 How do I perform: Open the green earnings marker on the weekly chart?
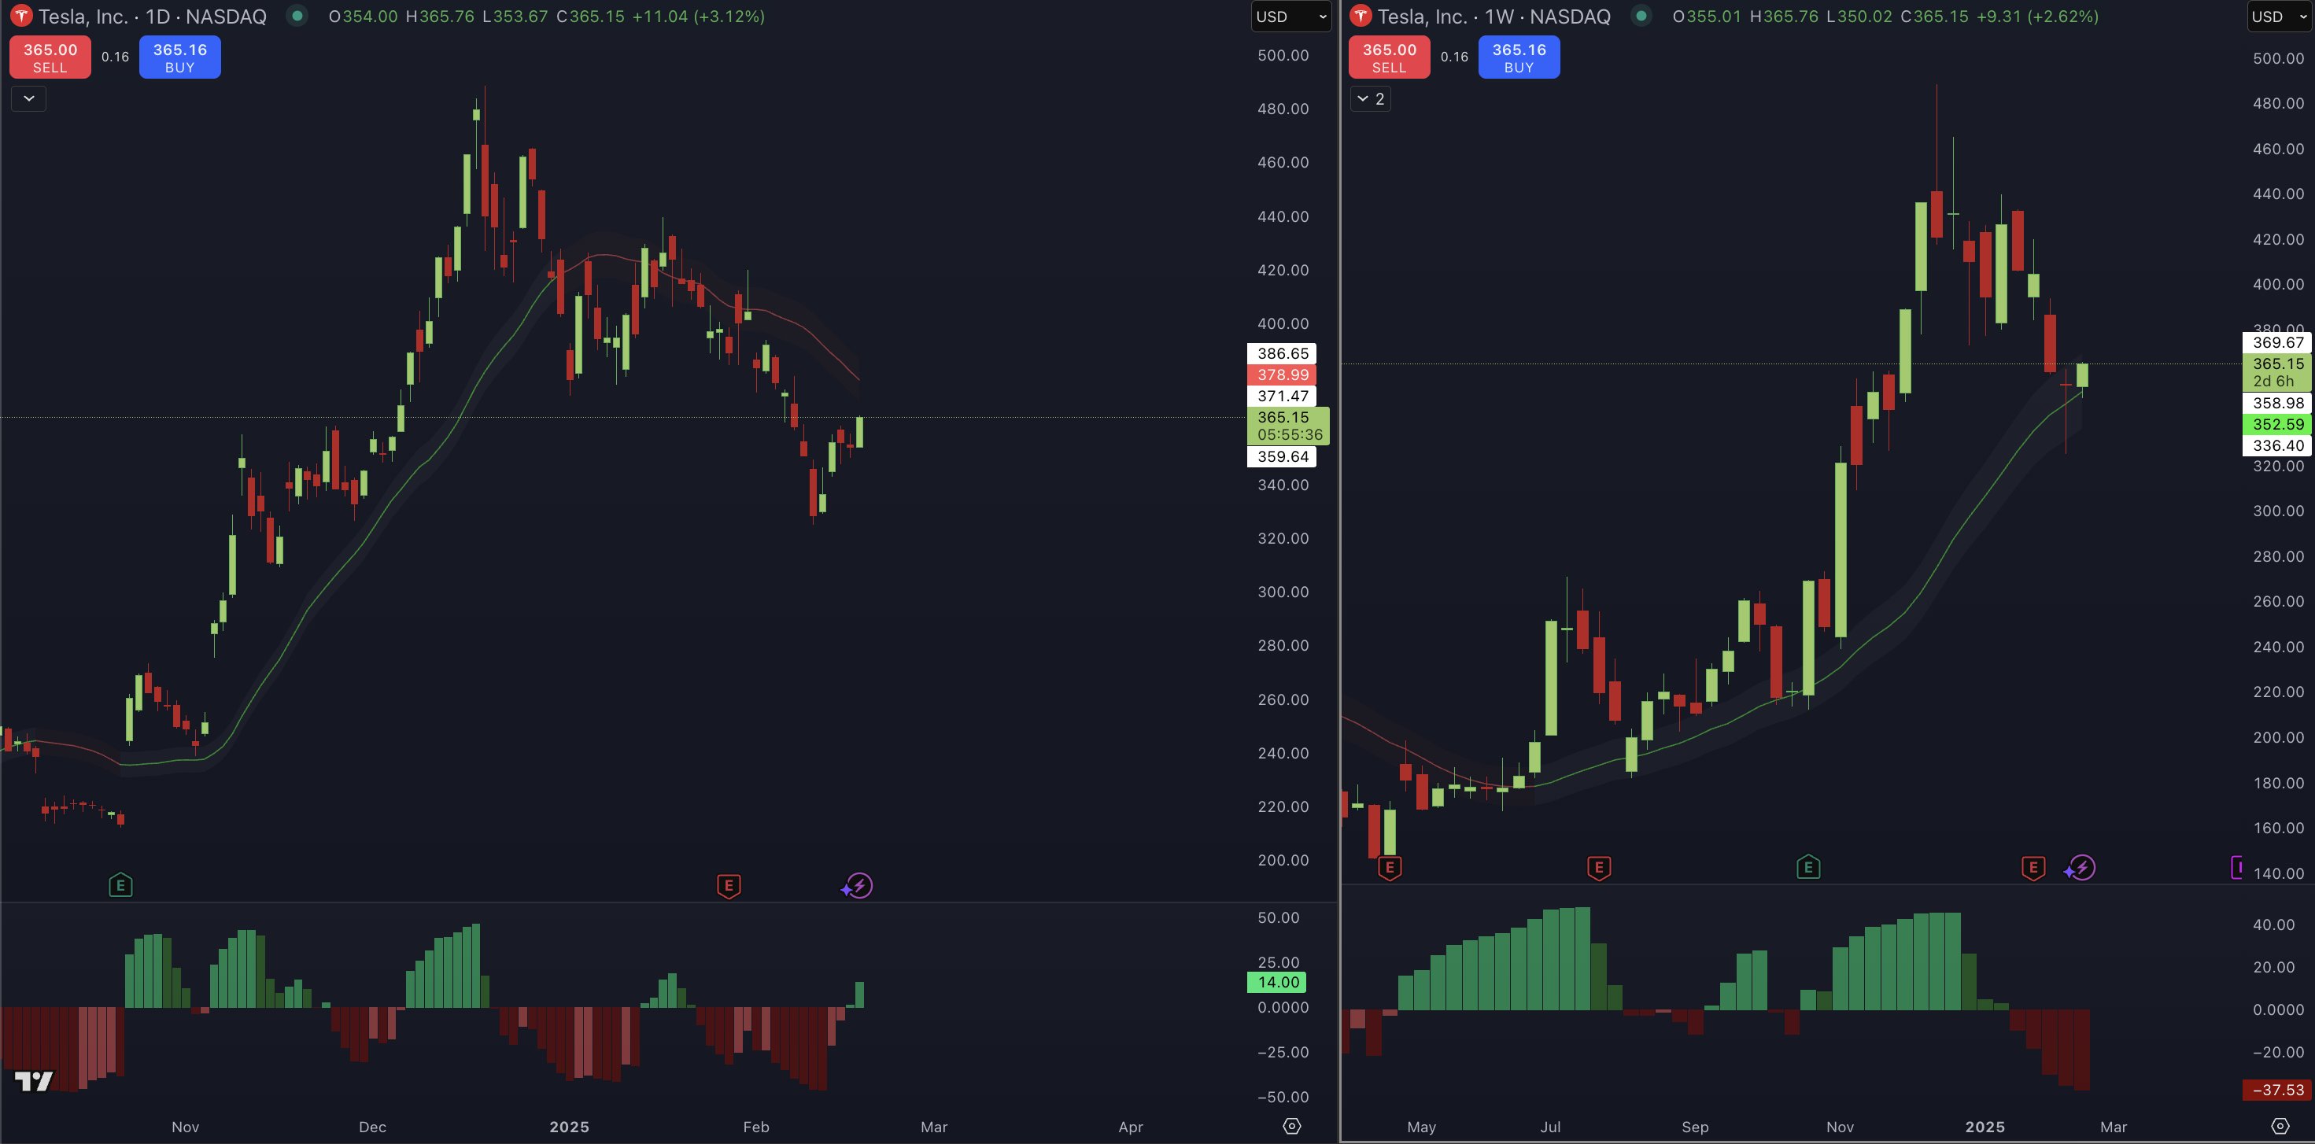[1808, 868]
